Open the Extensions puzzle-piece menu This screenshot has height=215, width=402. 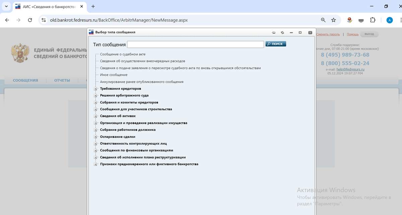[x=373, y=20]
